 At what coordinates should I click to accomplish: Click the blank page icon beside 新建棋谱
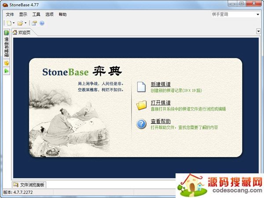141,87
